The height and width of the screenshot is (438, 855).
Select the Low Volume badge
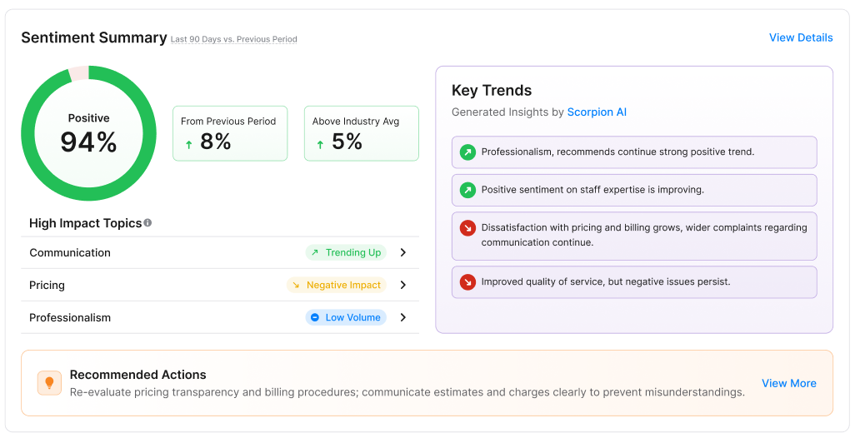[x=345, y=317]
